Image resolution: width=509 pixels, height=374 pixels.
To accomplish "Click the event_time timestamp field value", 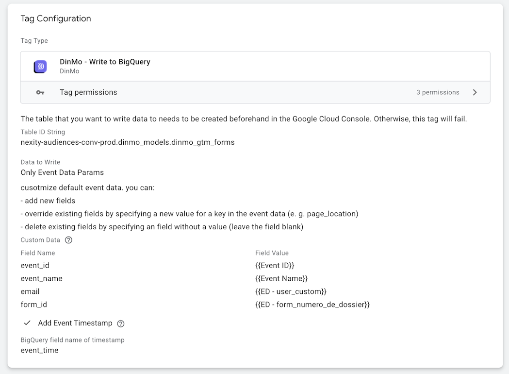I will point(40,350).
